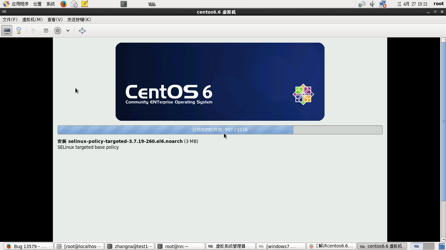Click the root user menu

pos(438,4)
